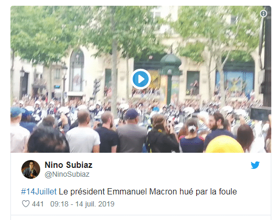Play the embedded tweet video
276x220 pixels.
click(x=140, y=79)
